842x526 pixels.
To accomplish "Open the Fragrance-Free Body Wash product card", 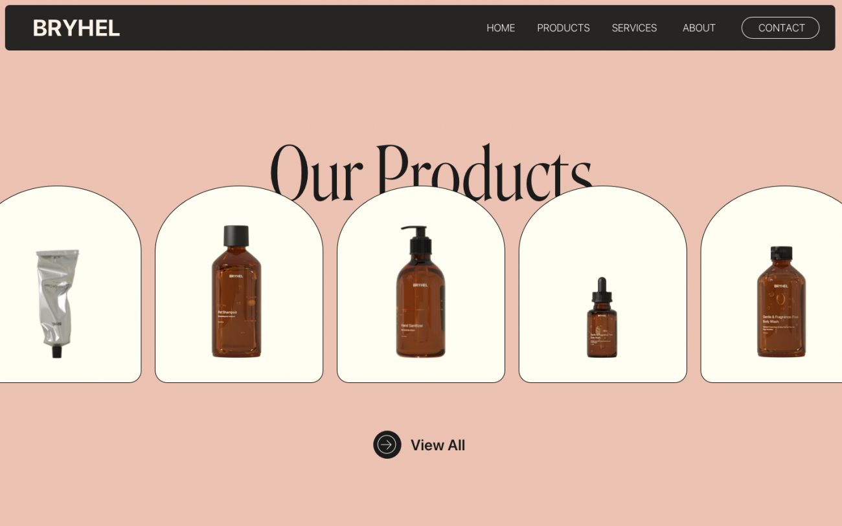I will (771, 284).
